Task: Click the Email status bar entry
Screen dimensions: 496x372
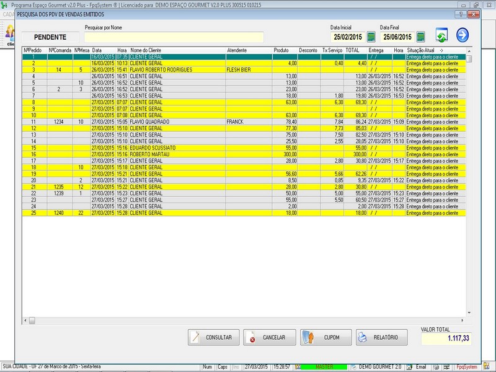Action: [421, 367]
